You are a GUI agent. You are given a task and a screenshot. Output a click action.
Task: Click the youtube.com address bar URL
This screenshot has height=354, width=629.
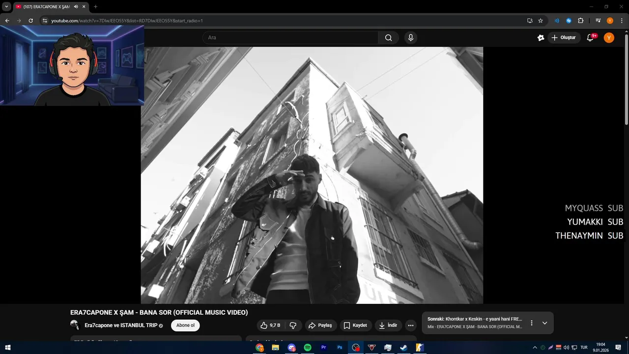pyautogui.click(x=127, y=21)
